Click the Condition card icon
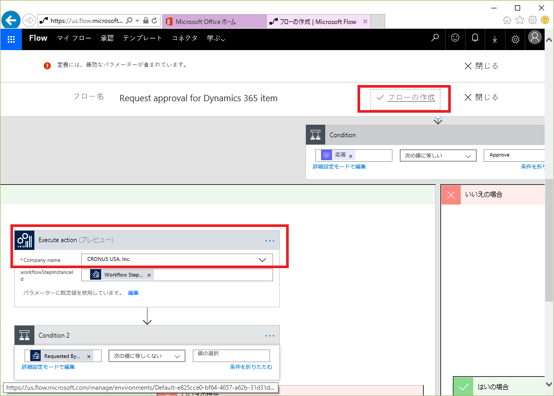 pos(315,135)
